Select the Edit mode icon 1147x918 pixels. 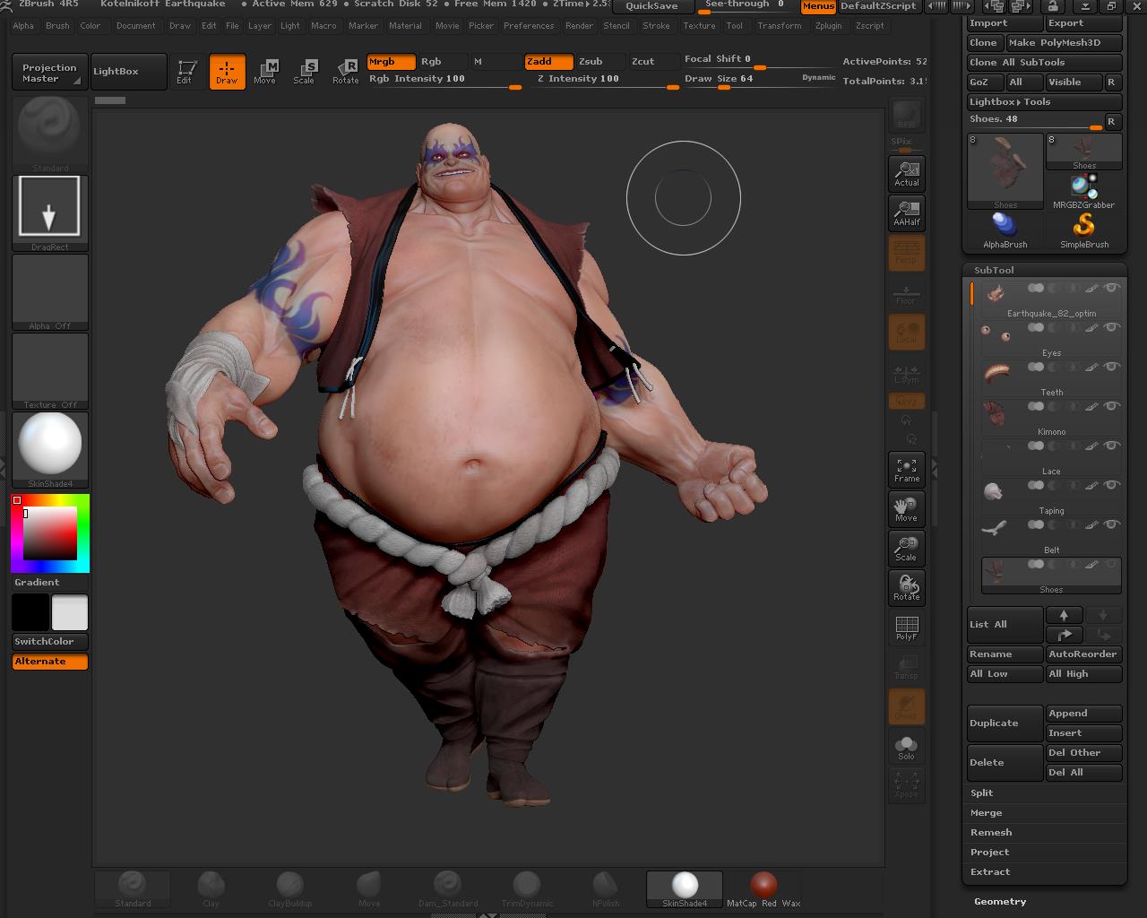pyautogui.click(x=186, y=72)
